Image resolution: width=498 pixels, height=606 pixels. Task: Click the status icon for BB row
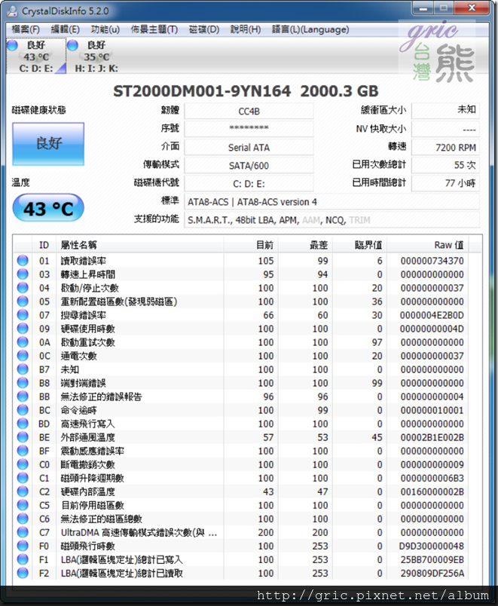pyautogui.click(x=23, y=396)
